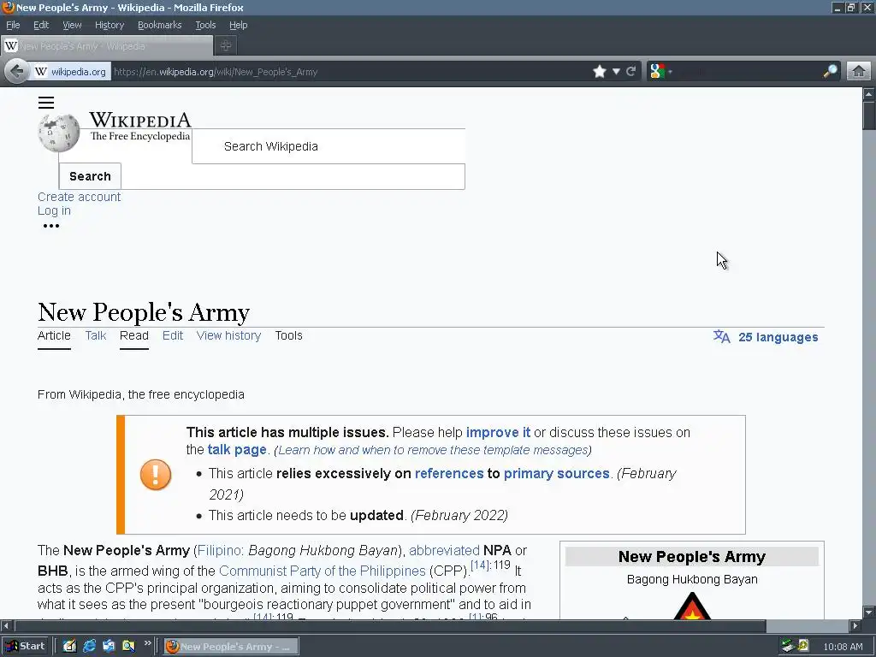Screen dimensions: 876x657
Task: Bookmark this page with the star icon
Action: click(x=600, y=72)
